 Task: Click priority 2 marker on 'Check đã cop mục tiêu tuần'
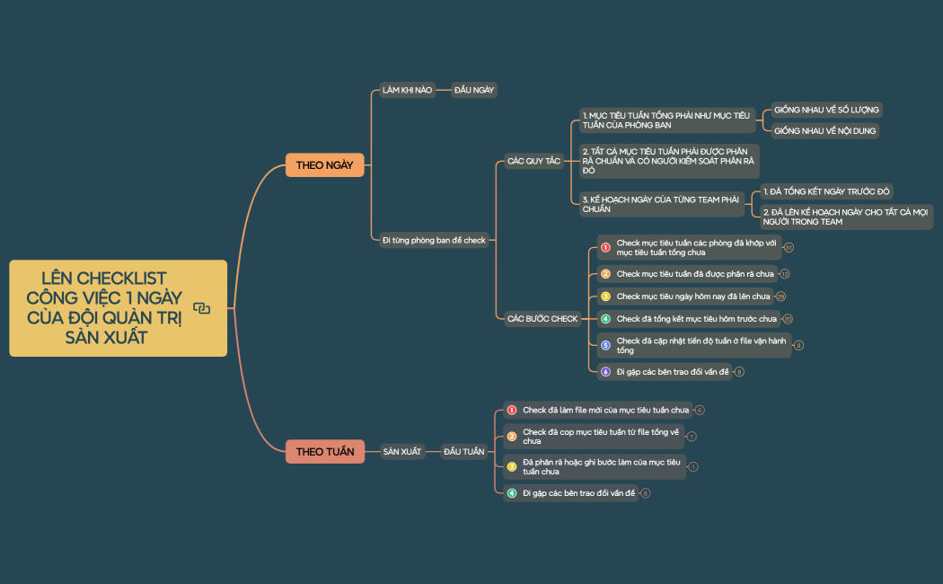[512, 437]
